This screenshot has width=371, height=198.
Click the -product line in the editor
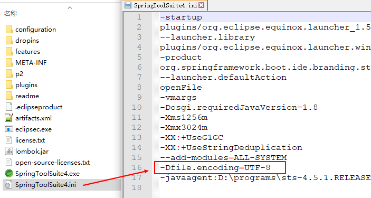pyautogui.click(x=181, y=58)
